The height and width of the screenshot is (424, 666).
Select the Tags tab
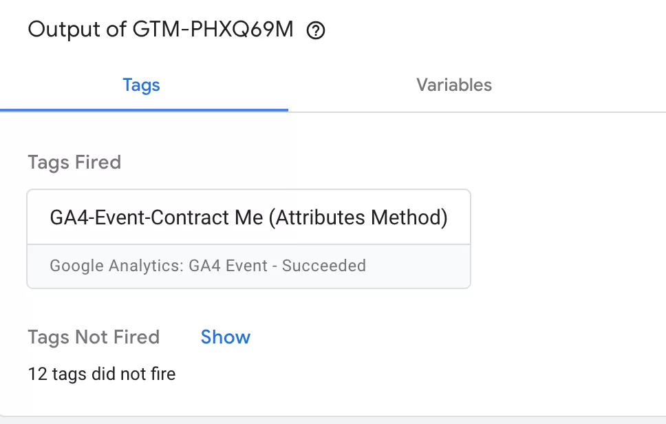coord(142,85)
